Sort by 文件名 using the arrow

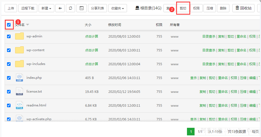coord(28,25)
